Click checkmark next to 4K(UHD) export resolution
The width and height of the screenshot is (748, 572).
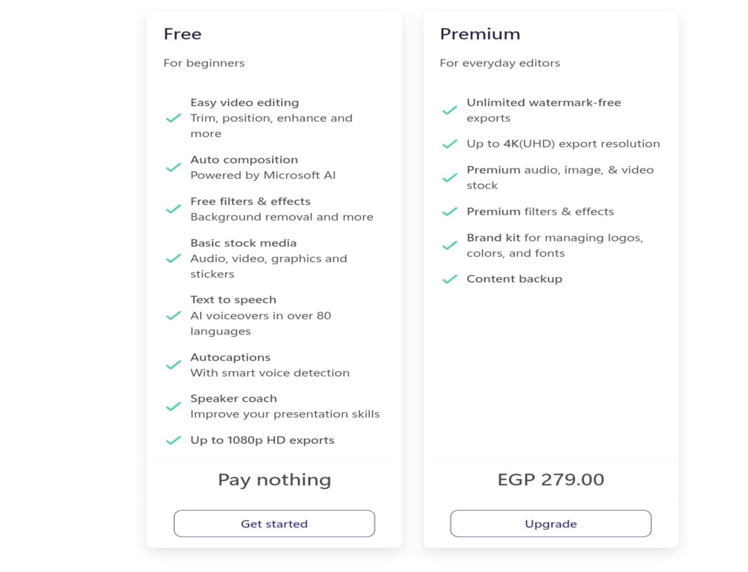tap(449, 144)
